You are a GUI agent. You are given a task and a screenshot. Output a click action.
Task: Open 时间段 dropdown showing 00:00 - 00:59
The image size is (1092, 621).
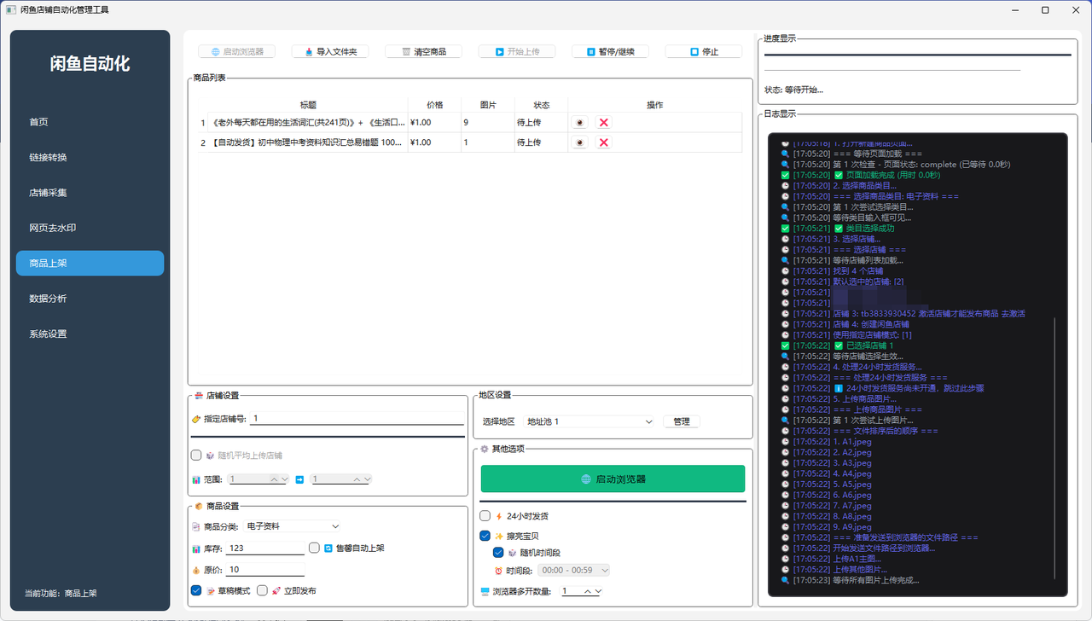574,570
